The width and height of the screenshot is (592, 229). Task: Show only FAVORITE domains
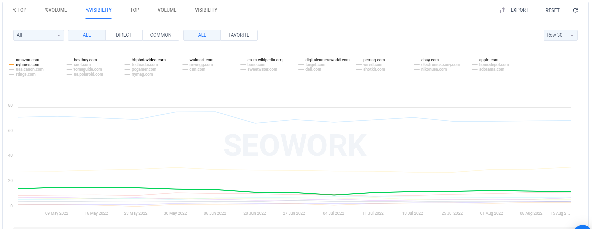[239, 35]
